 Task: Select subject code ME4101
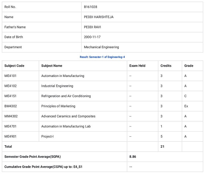click(x=11, y=76)
